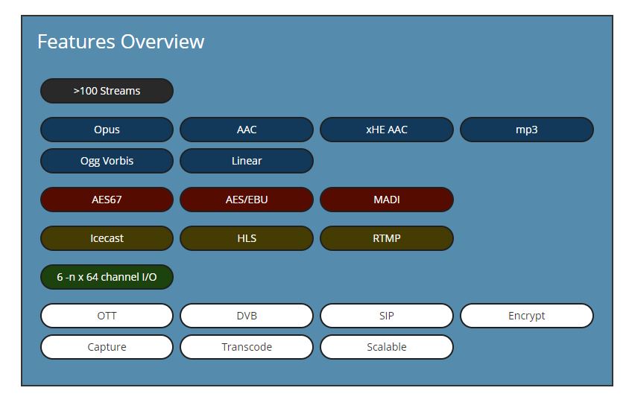Click the DVB feature pill
629x411 pixels.
click(x=247, y=316)
